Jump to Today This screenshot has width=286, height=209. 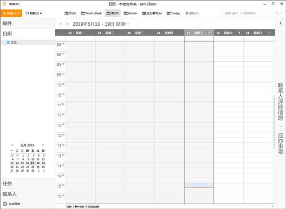173,13
